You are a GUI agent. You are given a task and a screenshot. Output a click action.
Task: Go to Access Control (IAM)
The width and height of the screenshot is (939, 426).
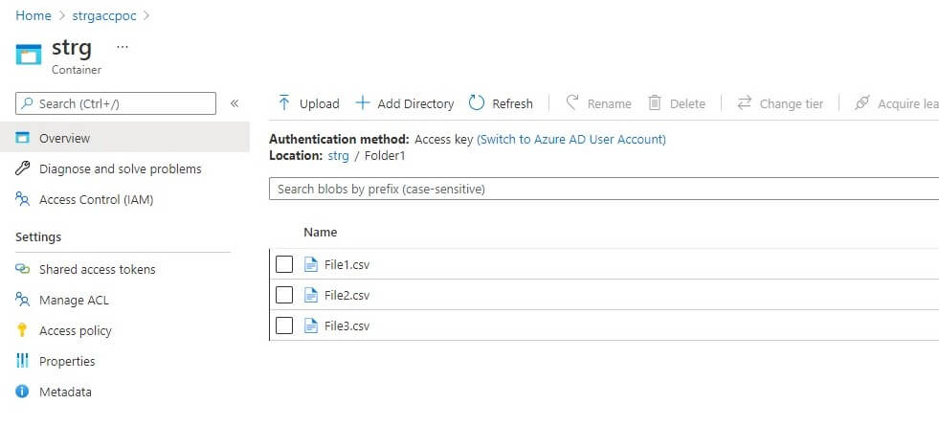click(x=96, y=199)
